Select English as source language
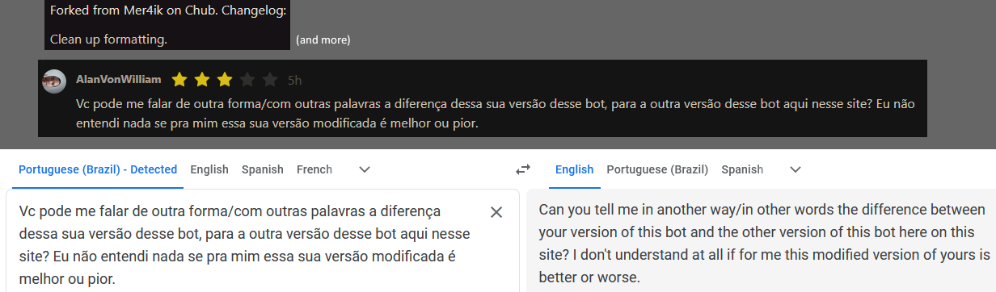 (x=209, y=169)
